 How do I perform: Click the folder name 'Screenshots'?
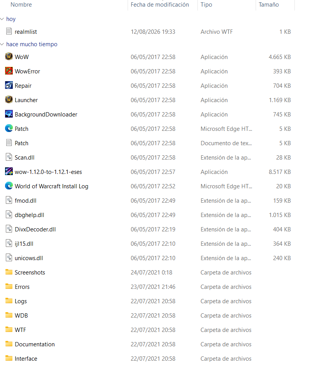click(x=30, y=273)
